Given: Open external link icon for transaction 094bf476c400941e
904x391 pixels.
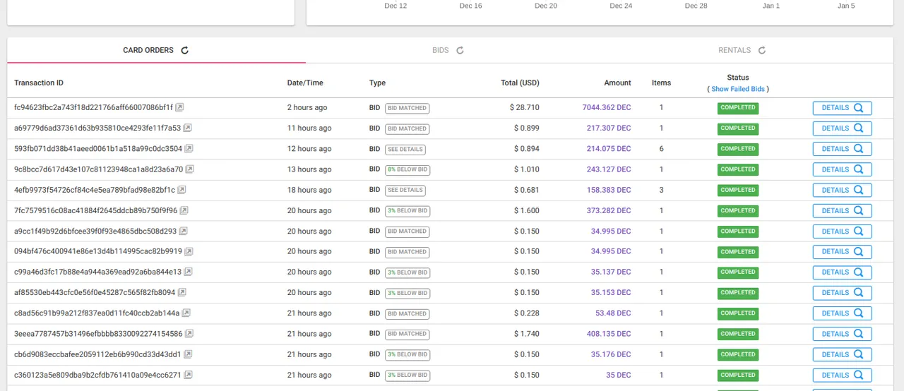Looking at the screenshot, I should [189, 251].
